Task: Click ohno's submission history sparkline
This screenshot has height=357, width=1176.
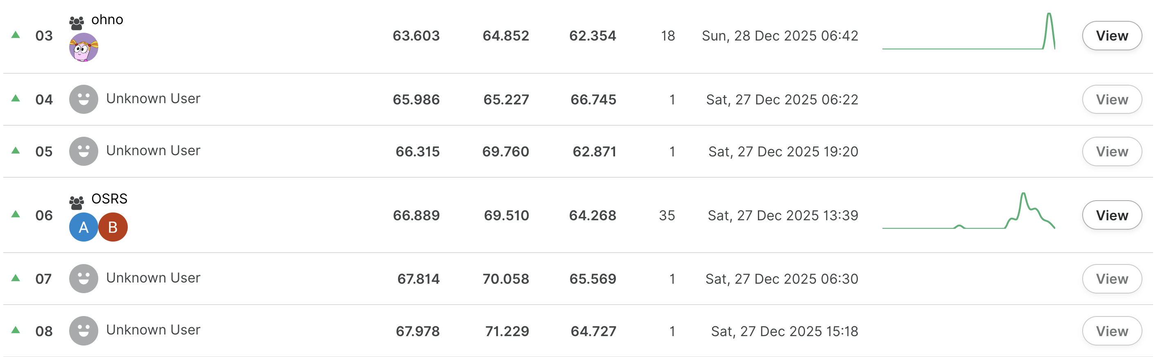Action: (x=968, y=32)
